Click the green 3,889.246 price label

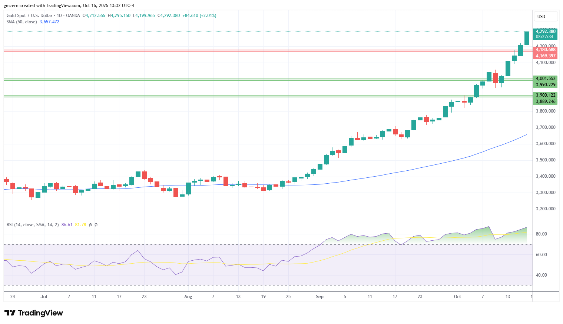545,101
